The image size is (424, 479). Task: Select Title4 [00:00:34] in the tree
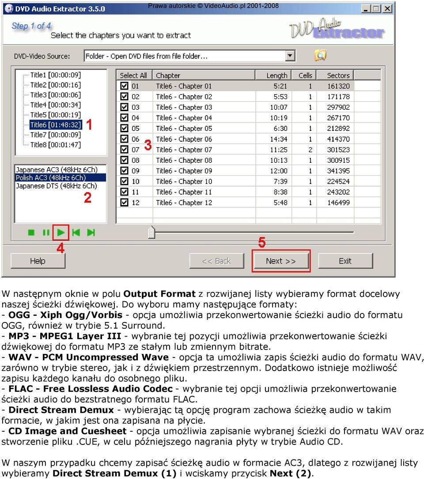coord(56,105)
